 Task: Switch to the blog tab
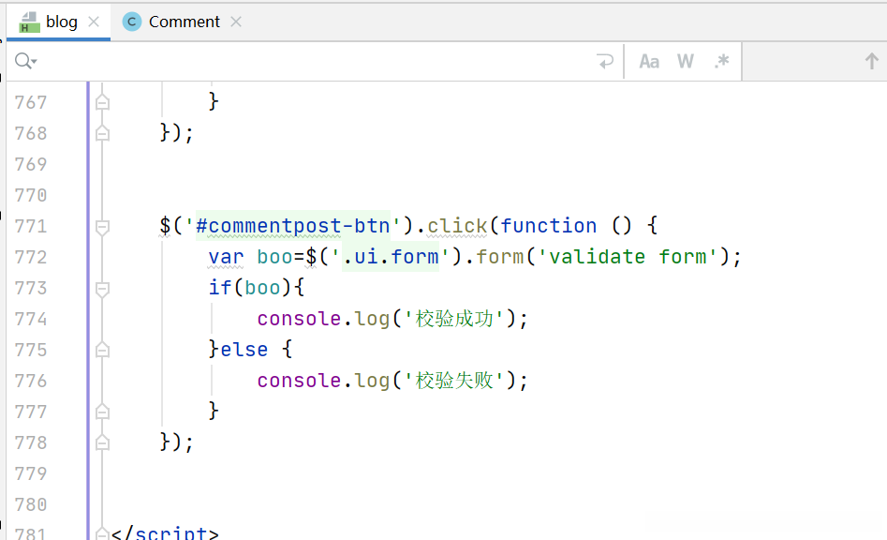pyautogui.click(x=58, y=22)
